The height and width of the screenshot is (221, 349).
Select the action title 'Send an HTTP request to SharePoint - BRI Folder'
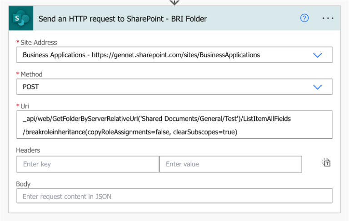(123, 19)
